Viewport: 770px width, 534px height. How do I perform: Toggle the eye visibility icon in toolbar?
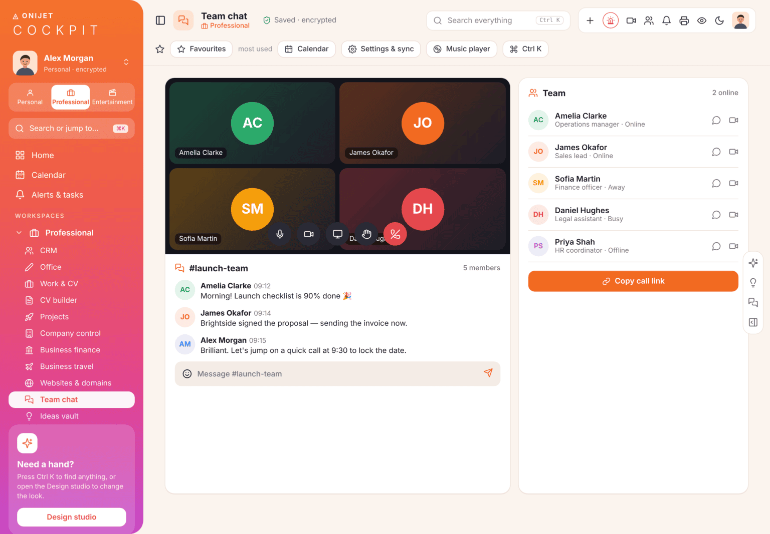coord(702,21)
